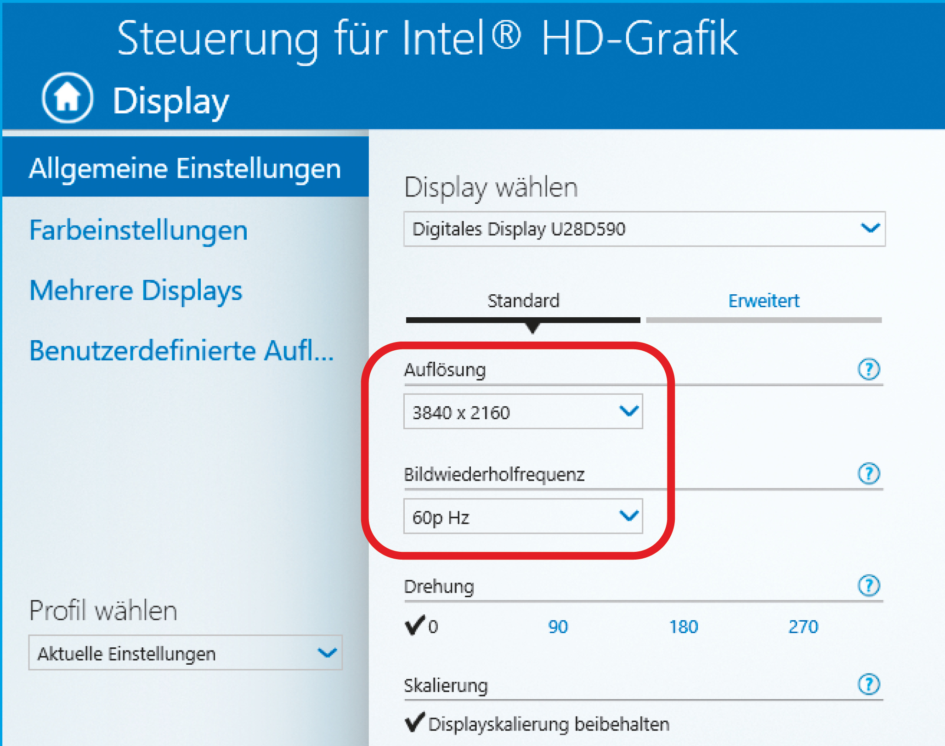Open the 60p Hz refresh rate dropdown
This screenshot has width=945, height=746.
tap(523, 516)
